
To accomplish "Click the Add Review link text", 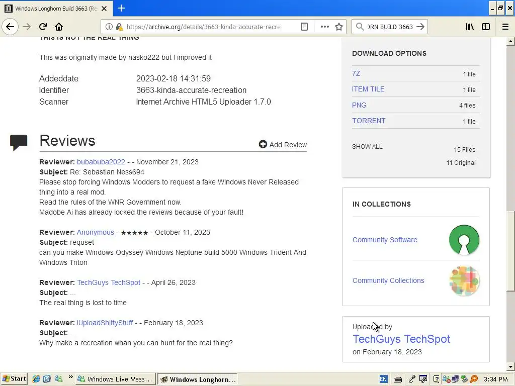I will click(288, 145).
